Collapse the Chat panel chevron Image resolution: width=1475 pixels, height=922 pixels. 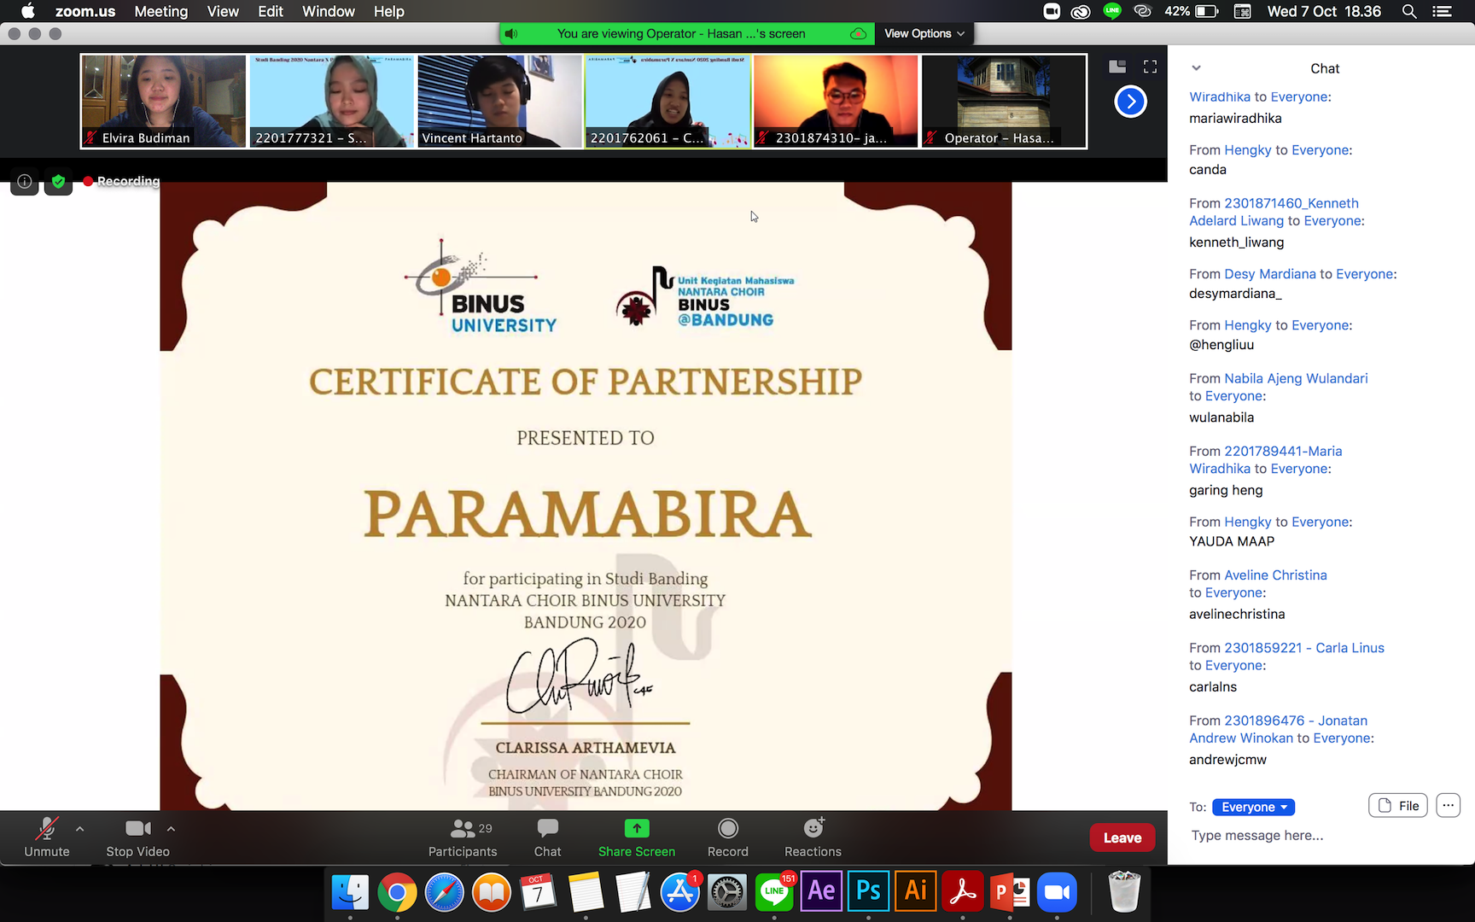pos(1196,68)
